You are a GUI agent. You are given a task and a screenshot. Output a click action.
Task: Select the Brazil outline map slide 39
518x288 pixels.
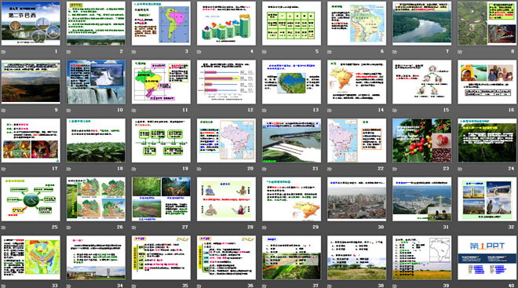(422, 257)
